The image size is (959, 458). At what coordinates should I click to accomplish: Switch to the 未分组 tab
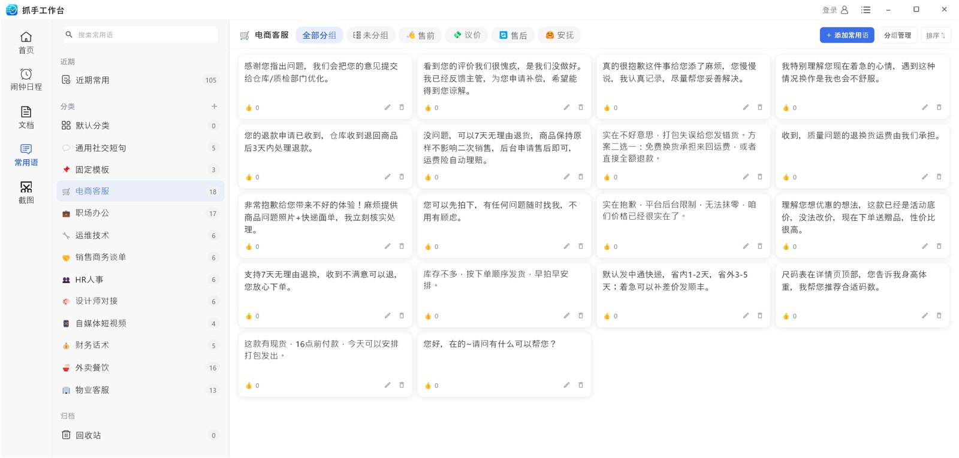point(371,35)
